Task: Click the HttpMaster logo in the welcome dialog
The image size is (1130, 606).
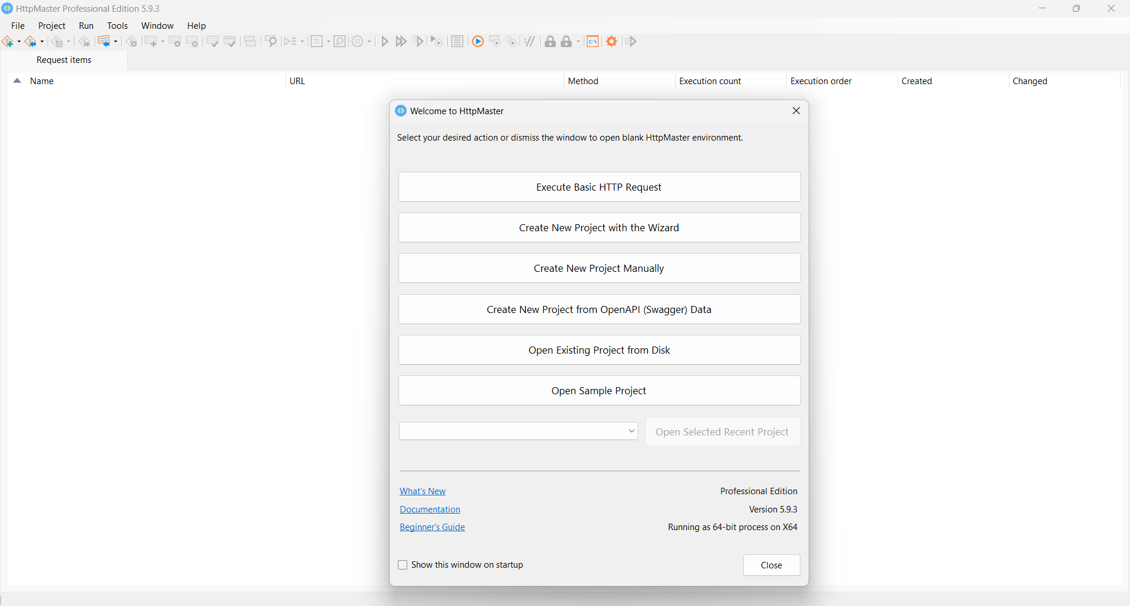Action: 401,111
